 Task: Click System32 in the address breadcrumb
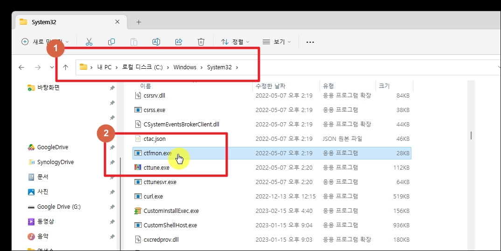[x=219, y=67]
